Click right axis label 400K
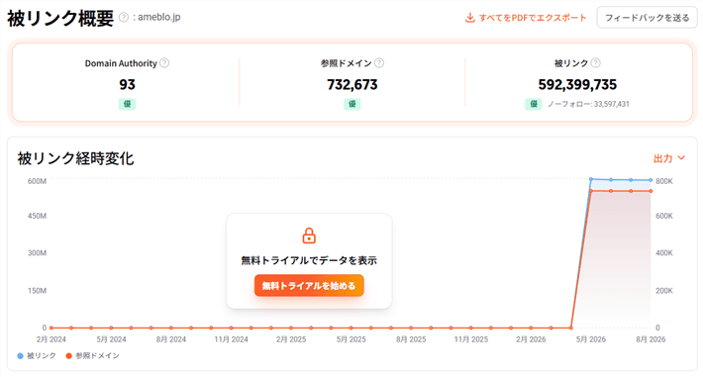Image resolution: width=703 pixels, height=377 pixels. 664,253
